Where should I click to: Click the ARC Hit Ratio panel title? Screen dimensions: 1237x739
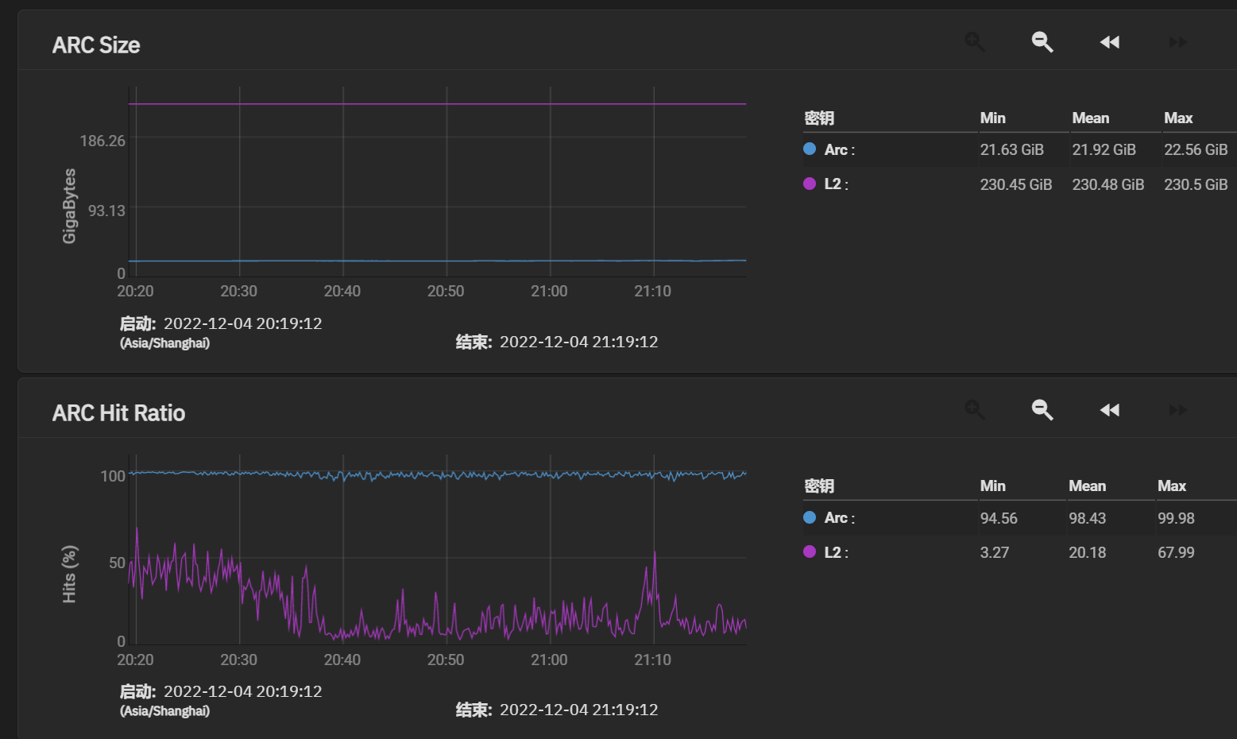pyautogui.click(x=118, y=413)
